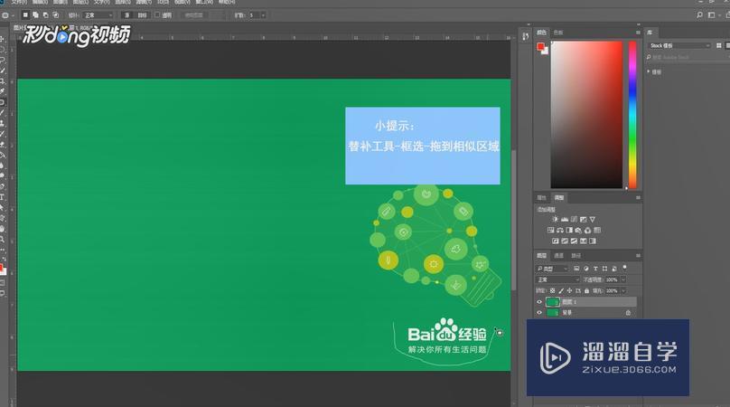Add a Hue/Saturation adjustment
The height and width of the screenshot is (407, 730).
pyautogui.click(x=551, y=231)
